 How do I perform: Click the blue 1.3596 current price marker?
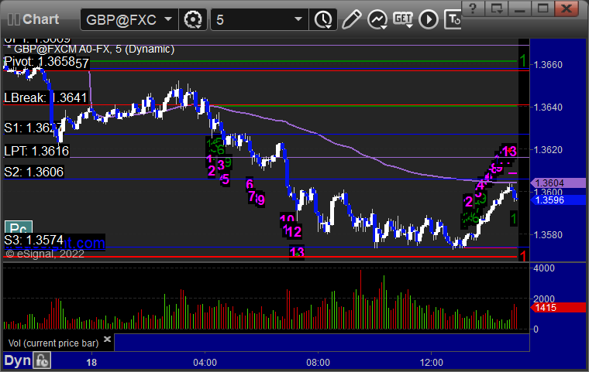(559, 200)
